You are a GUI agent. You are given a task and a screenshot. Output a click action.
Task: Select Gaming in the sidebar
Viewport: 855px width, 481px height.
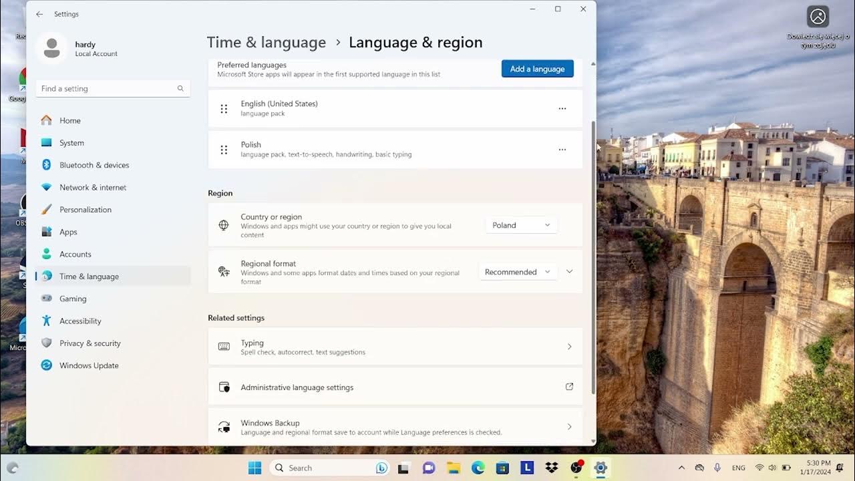click(x=73, y=299)
